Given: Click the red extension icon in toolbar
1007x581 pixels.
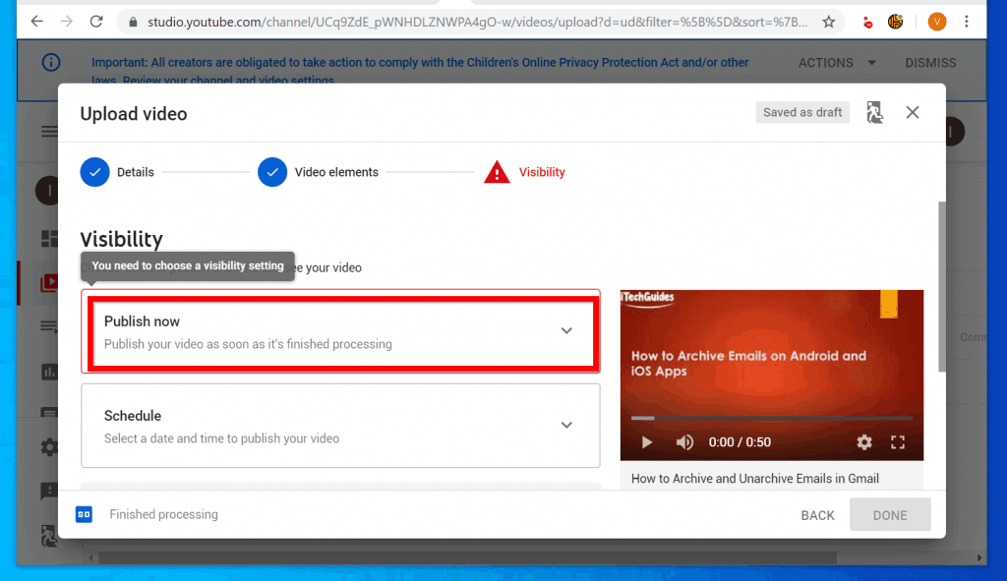Looking at the screenshot, I should 867,24.
